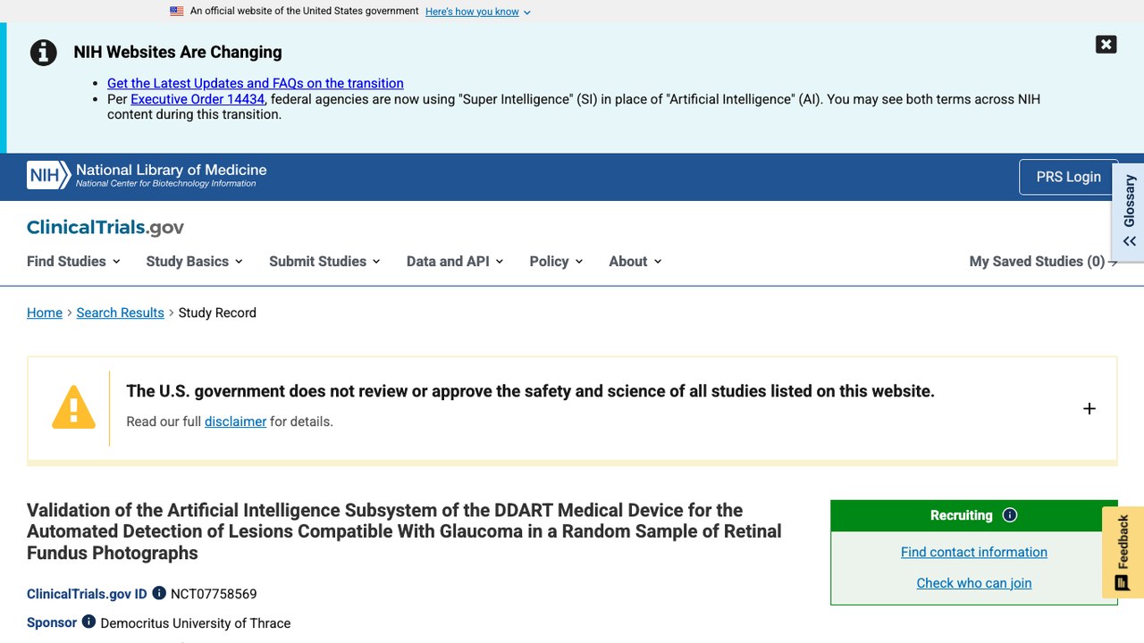Click the yellow warning triangle icon
The width and height of the screenshot is (1144, 643).
click(73, 407)
